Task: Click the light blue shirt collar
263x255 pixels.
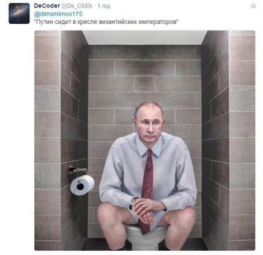Action: (150, 146)
